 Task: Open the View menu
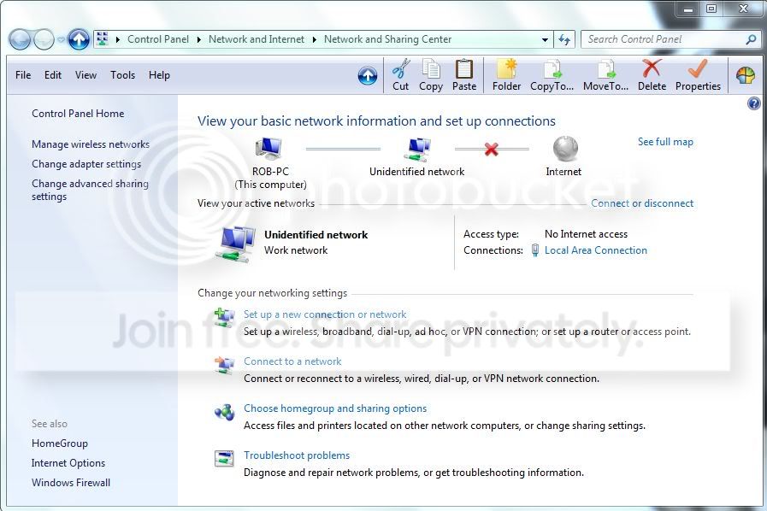coord(86,75)
